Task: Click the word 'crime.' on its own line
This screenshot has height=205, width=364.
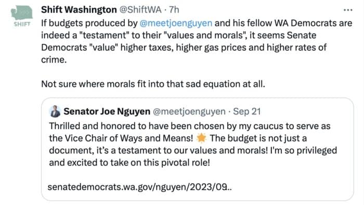Action: point(54,60)
